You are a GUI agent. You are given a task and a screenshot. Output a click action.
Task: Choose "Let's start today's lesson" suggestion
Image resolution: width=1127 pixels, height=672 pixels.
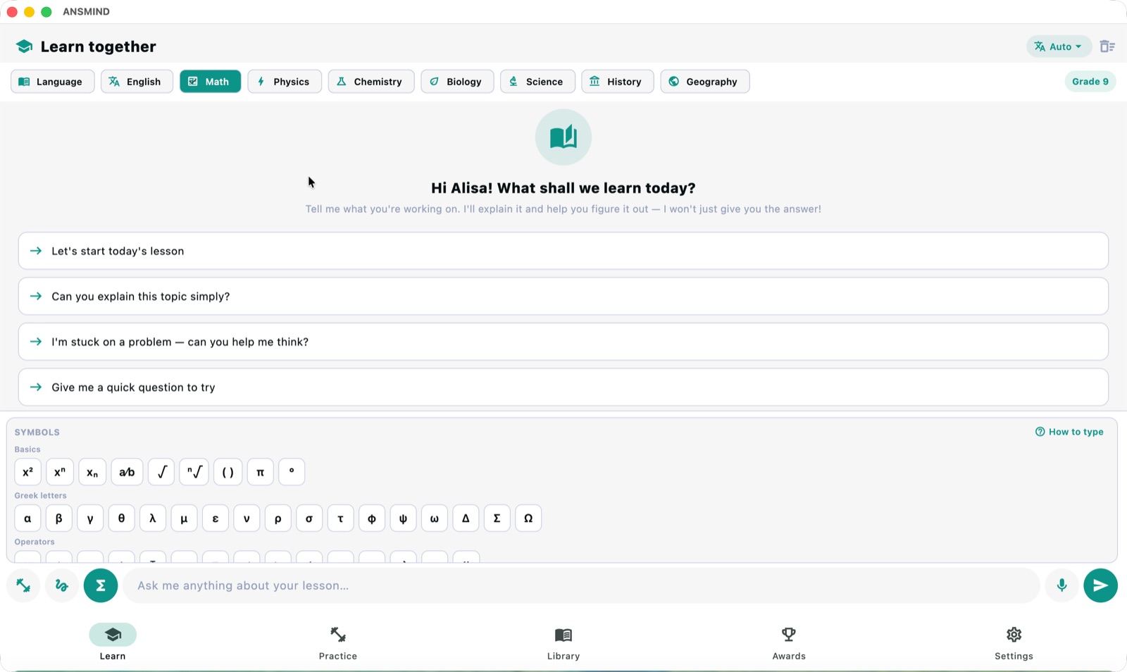click(563, 251)
